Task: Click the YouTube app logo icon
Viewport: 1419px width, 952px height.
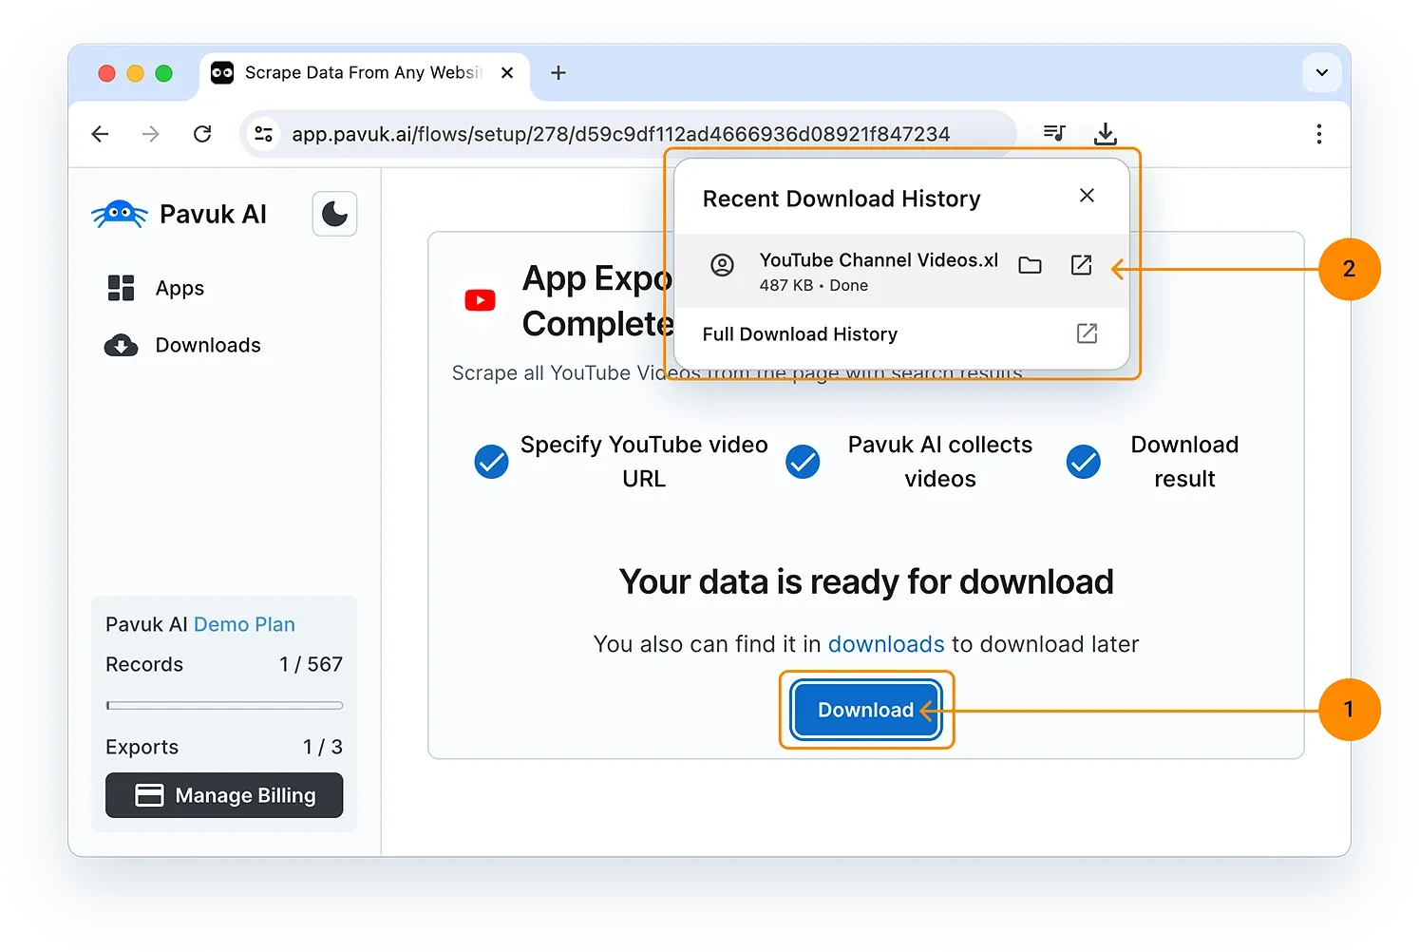Action: [x=481, y=300]
